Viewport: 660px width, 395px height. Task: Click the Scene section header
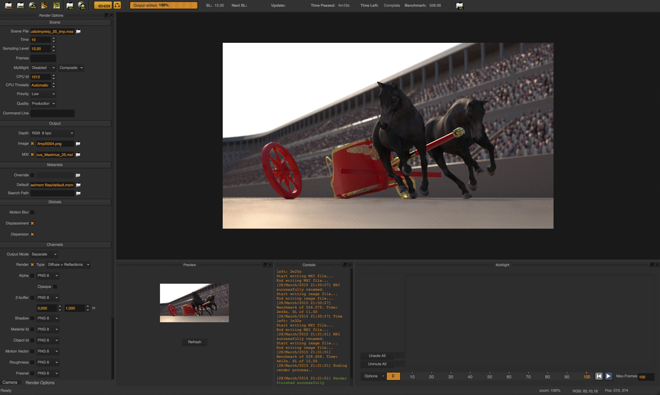tap(55, 22)
